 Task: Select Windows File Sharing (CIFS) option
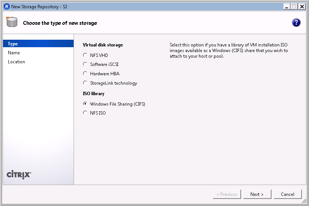(x=85, y=104)
